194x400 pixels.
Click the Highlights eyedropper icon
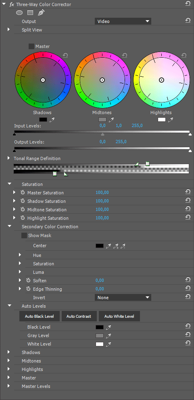point(171,120)
